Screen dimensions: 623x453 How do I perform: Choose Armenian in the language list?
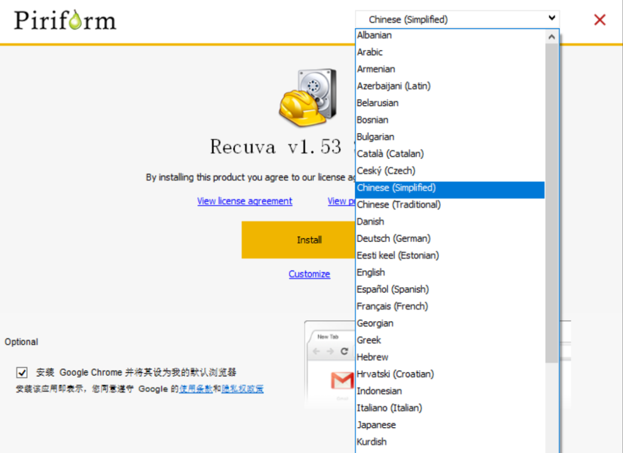[450, 69]
